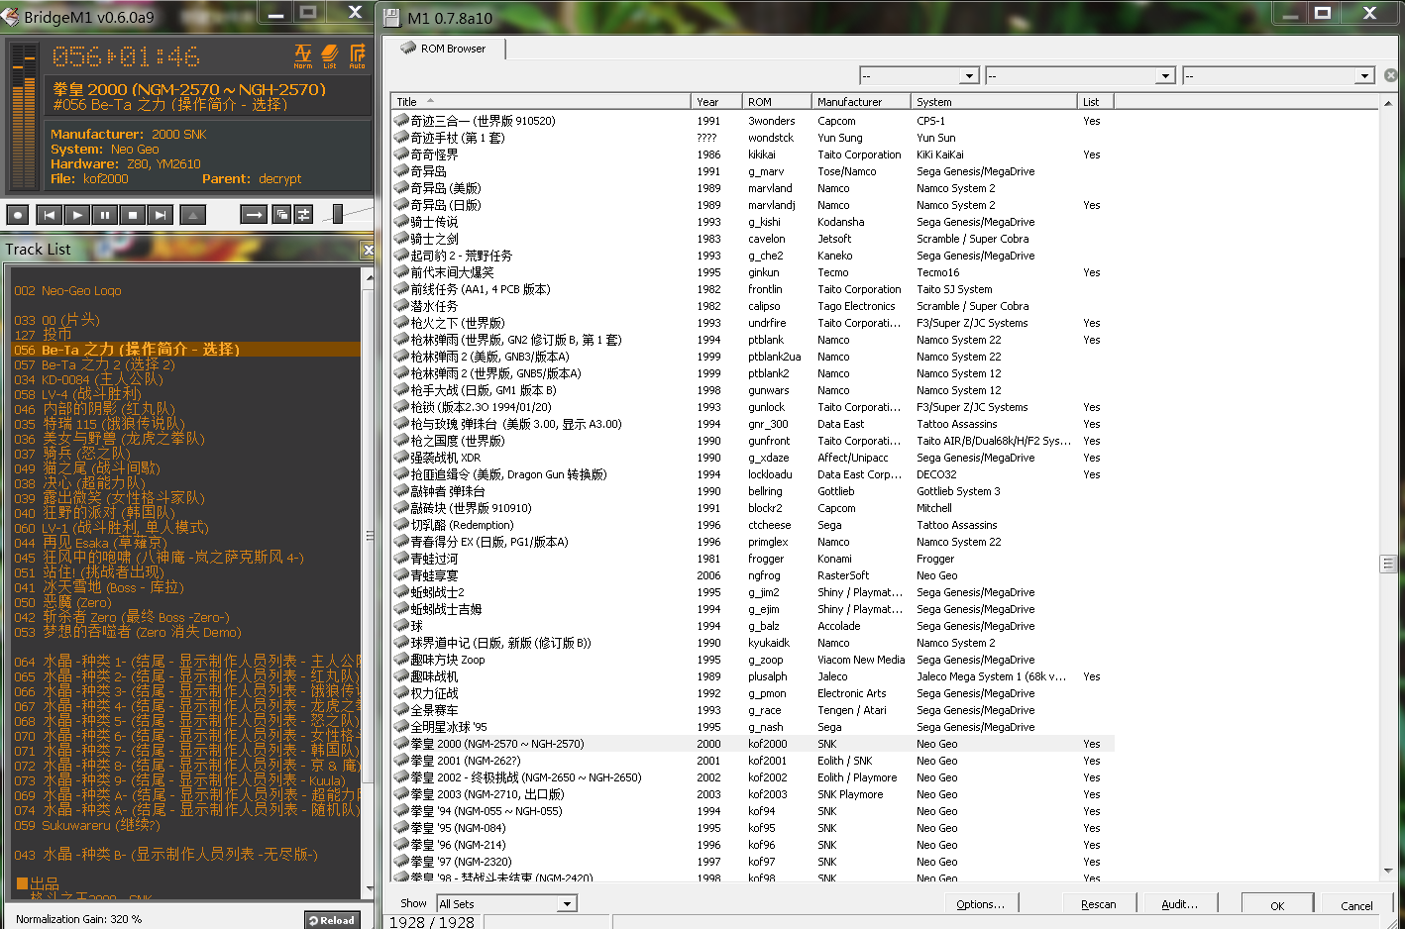Adjust the volume slider handle in BridgeM1
The image size is (1405, 929).
[x=337, y=213]
